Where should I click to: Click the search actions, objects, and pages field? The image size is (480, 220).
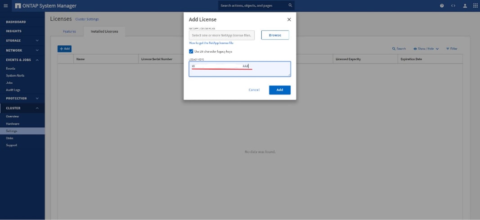coord(256,5)
